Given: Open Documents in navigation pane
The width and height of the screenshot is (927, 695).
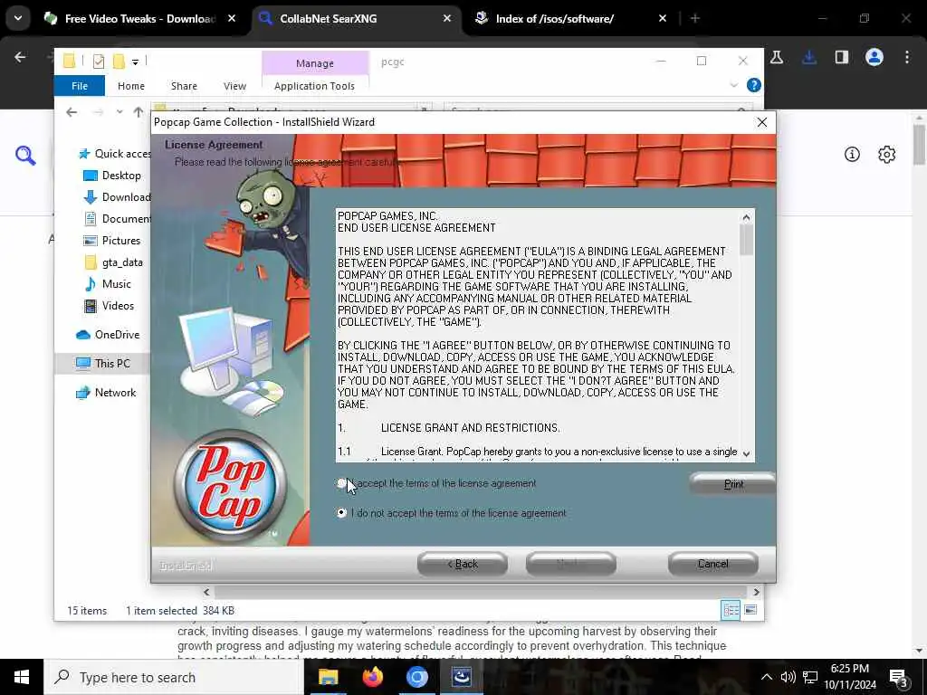Looking at the screenshot, I should pos(117,219).
